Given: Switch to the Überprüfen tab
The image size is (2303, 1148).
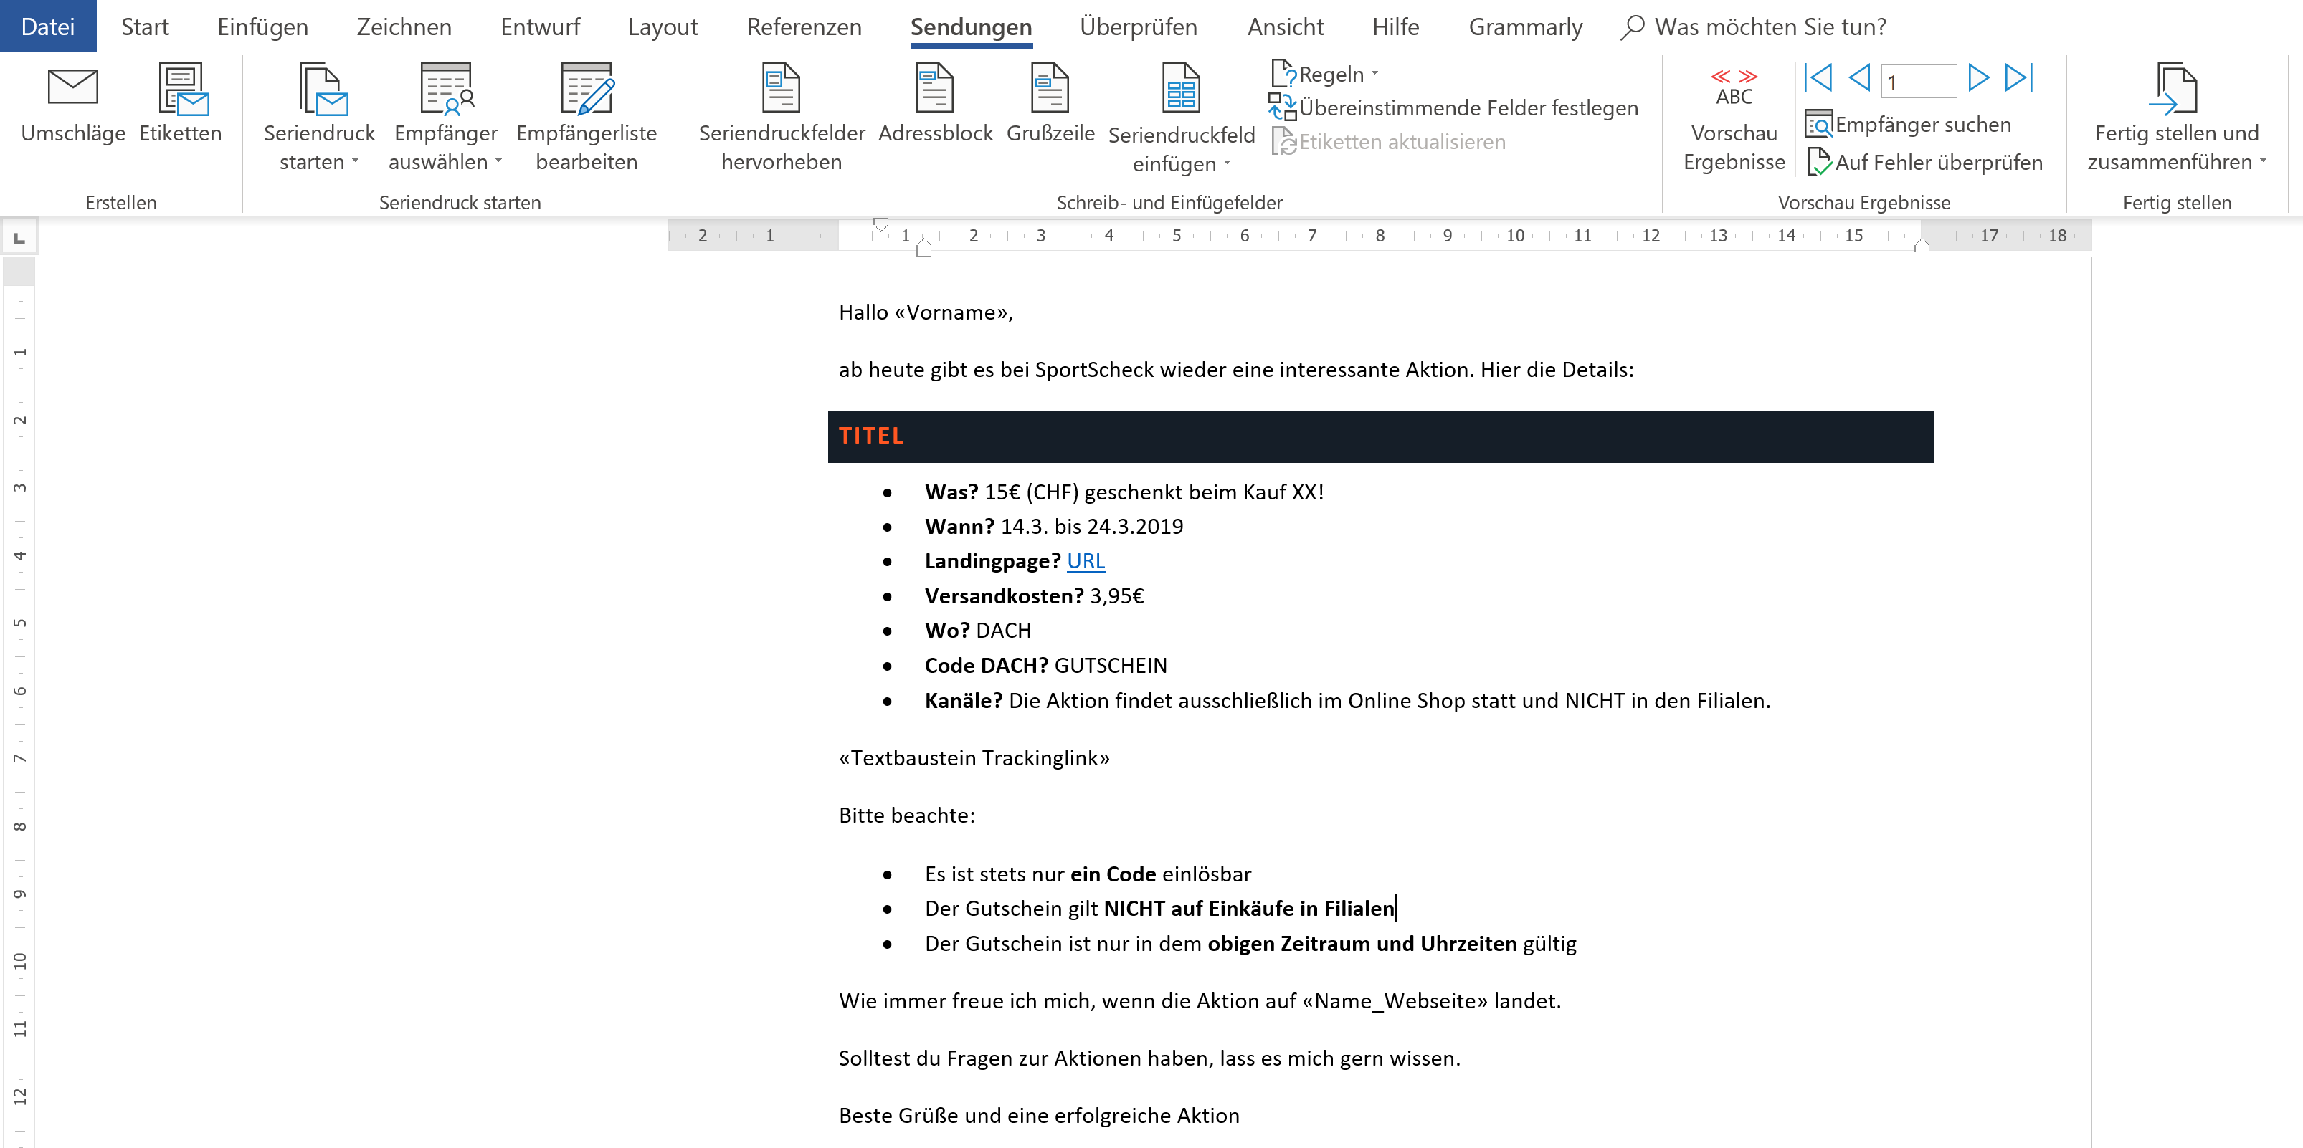Looking at the screenshot, I should pos(1138,27).
